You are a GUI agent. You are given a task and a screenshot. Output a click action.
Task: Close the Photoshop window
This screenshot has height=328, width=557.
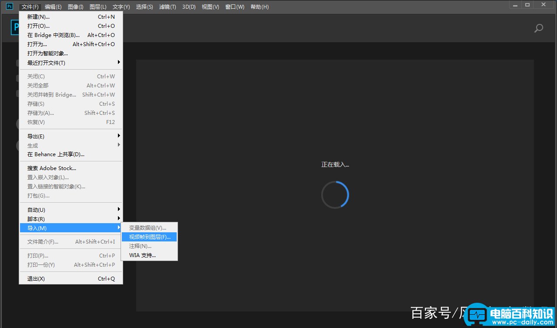click(x=544, y=4)
